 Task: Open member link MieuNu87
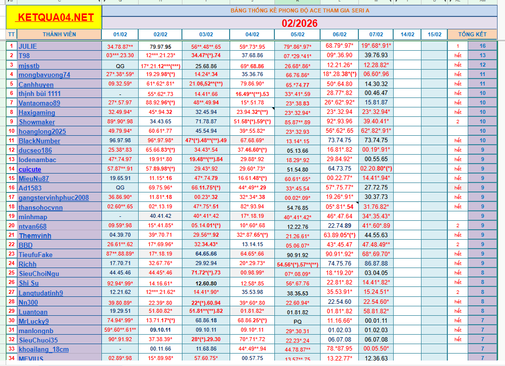34,179
